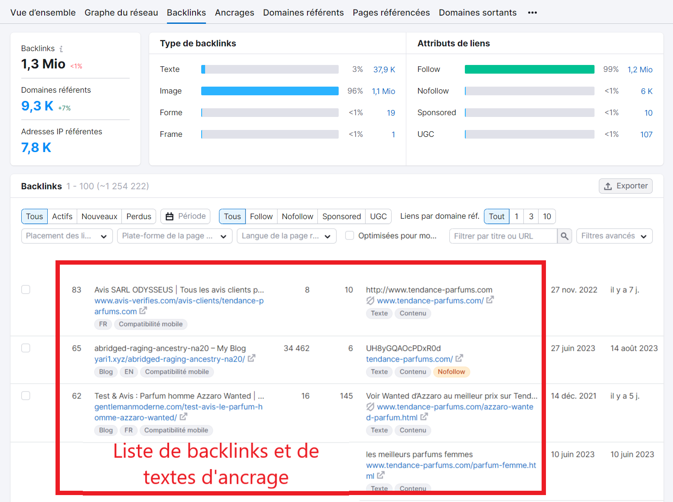673x502 pixels.
Task: Switch to the Ancrages tab
Action: (x=234, y=13)
